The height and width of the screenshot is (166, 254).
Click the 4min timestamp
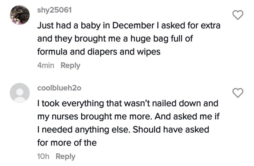click(46, 66)
